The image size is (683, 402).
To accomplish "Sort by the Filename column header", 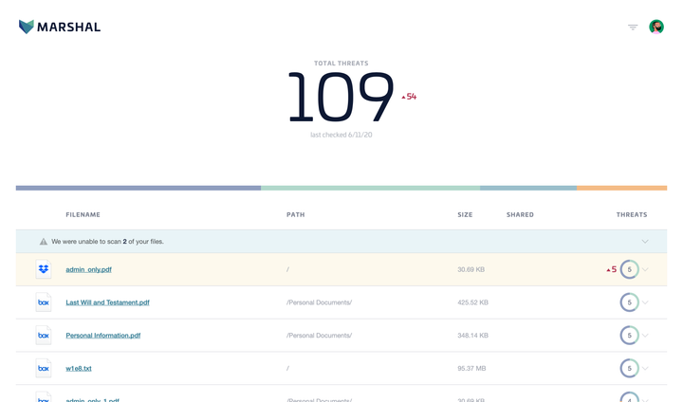I will click(83, 215).
